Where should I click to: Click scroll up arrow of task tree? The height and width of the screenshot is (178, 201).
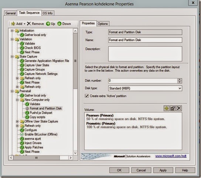pyautogui.click(x=75, y=31)
